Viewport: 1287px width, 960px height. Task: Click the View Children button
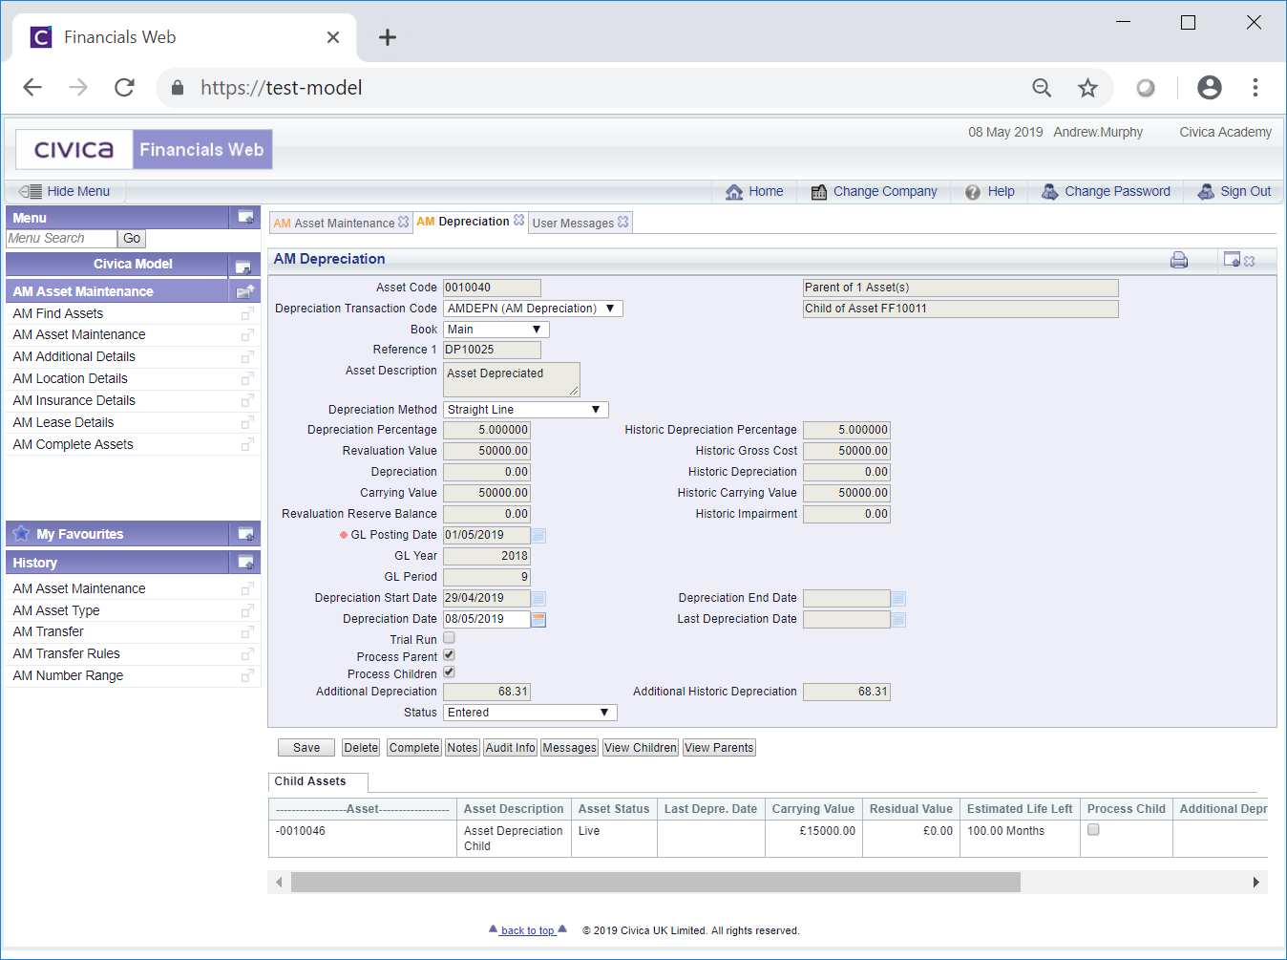(641, 748)
